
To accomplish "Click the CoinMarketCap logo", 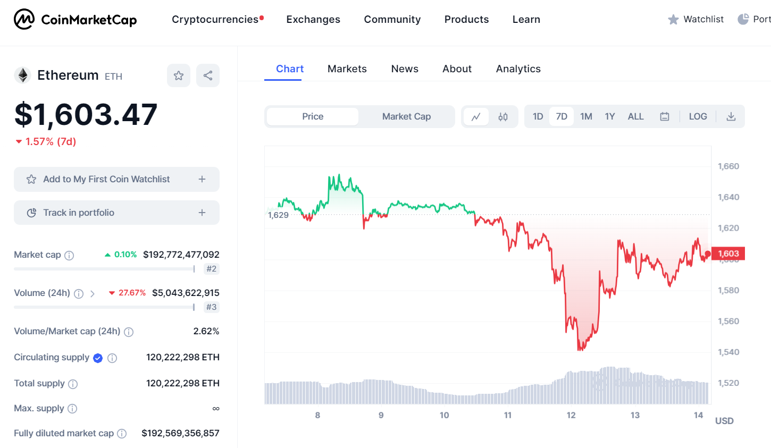I will (75, 20).
